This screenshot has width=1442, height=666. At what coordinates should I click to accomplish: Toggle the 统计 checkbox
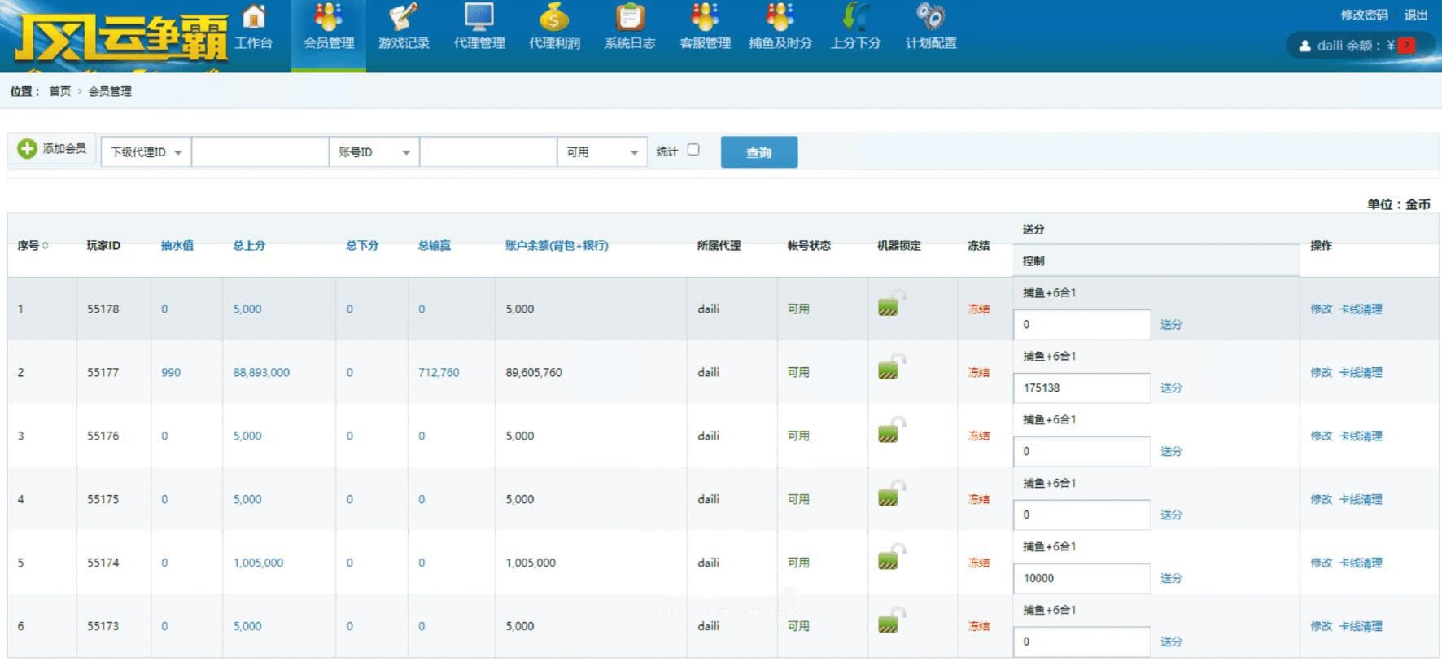pos(693,150)
